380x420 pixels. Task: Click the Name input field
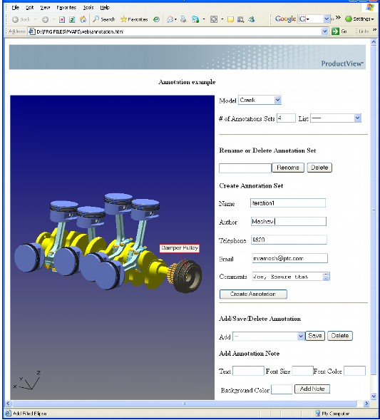288,203
